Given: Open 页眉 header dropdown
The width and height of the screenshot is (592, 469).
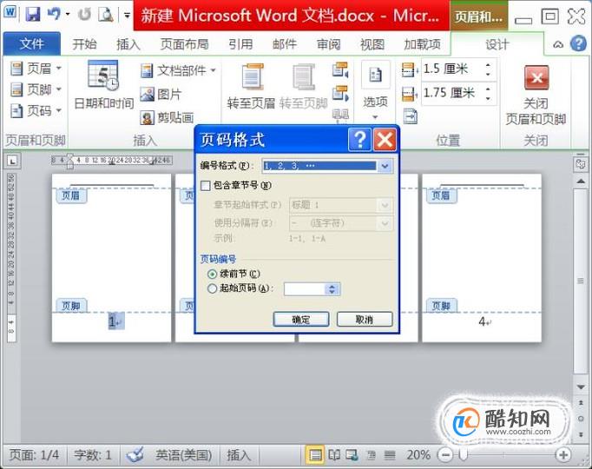Looking at the screenshot, I should 36,69.
